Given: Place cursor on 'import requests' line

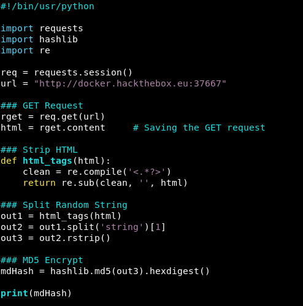Looking at the screenshot, I should (x=42, y=29).
